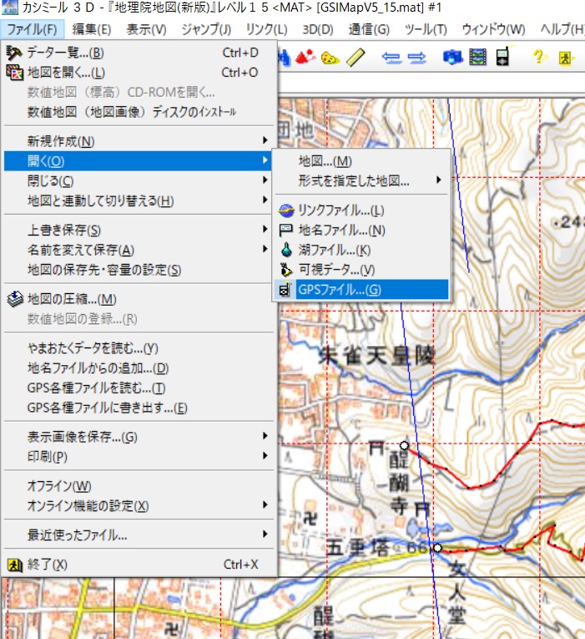Expand the 開く(O) submenu arrow
Image resolution: width=585 pixels, height=639 pixels.
(265, 160)
